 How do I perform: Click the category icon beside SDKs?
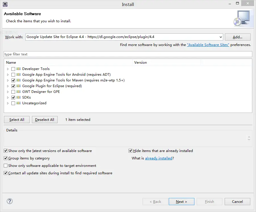point(19,97)
